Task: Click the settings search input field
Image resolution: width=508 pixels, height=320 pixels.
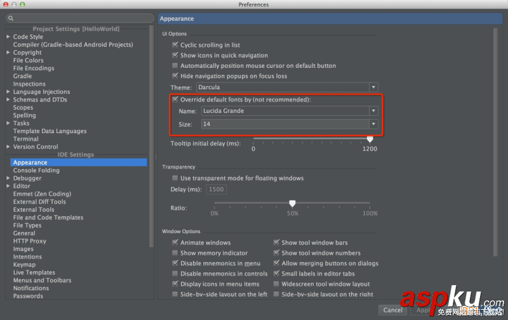Action: (80, 18)
